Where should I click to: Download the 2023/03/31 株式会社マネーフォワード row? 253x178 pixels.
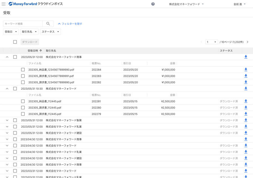point(246,171)
